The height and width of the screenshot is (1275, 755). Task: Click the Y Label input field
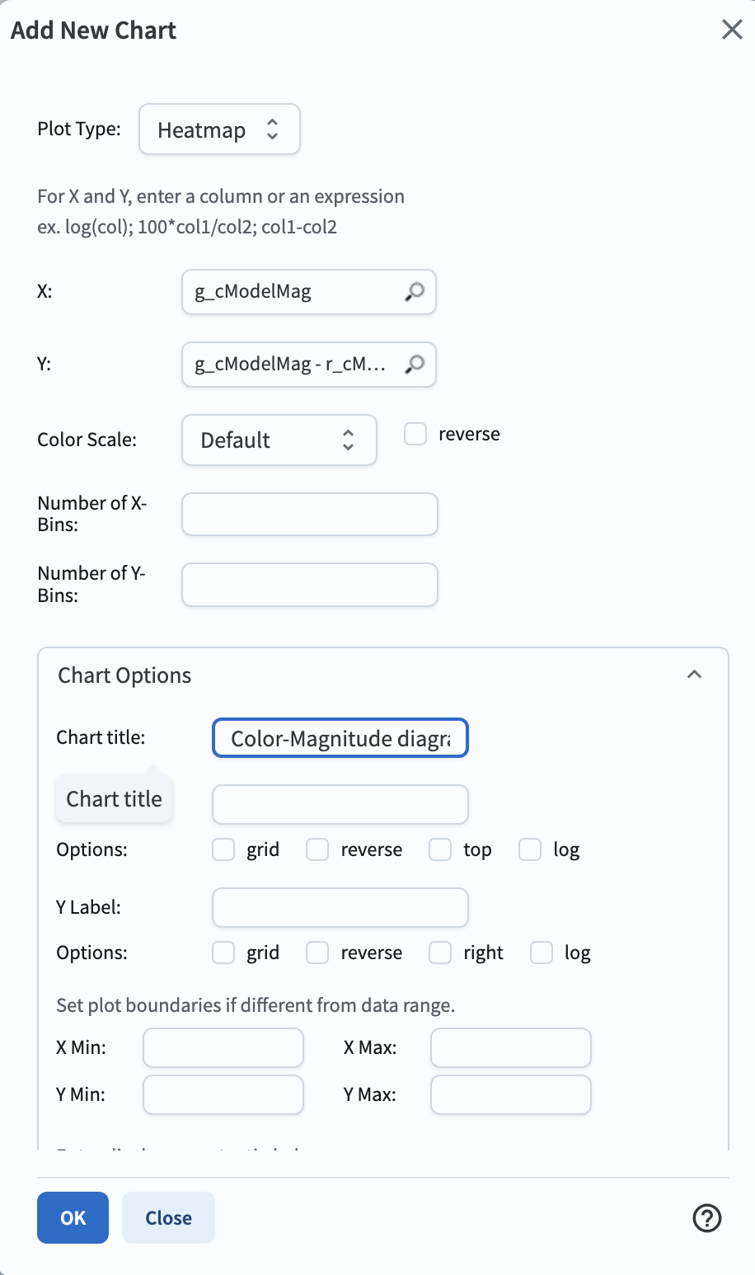340,907
